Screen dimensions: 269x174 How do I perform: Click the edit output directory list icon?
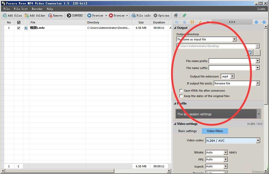click(x=250, y=53)
